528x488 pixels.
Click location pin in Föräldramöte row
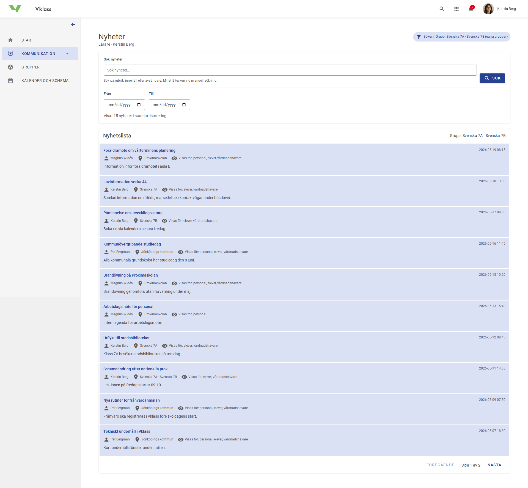click(140, 158)
